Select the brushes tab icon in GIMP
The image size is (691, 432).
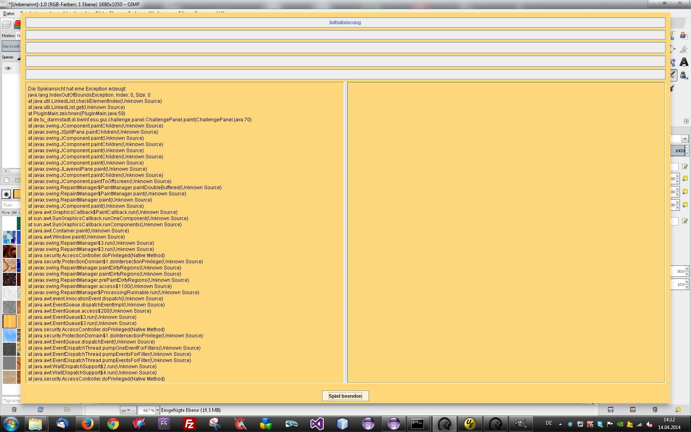7,194
